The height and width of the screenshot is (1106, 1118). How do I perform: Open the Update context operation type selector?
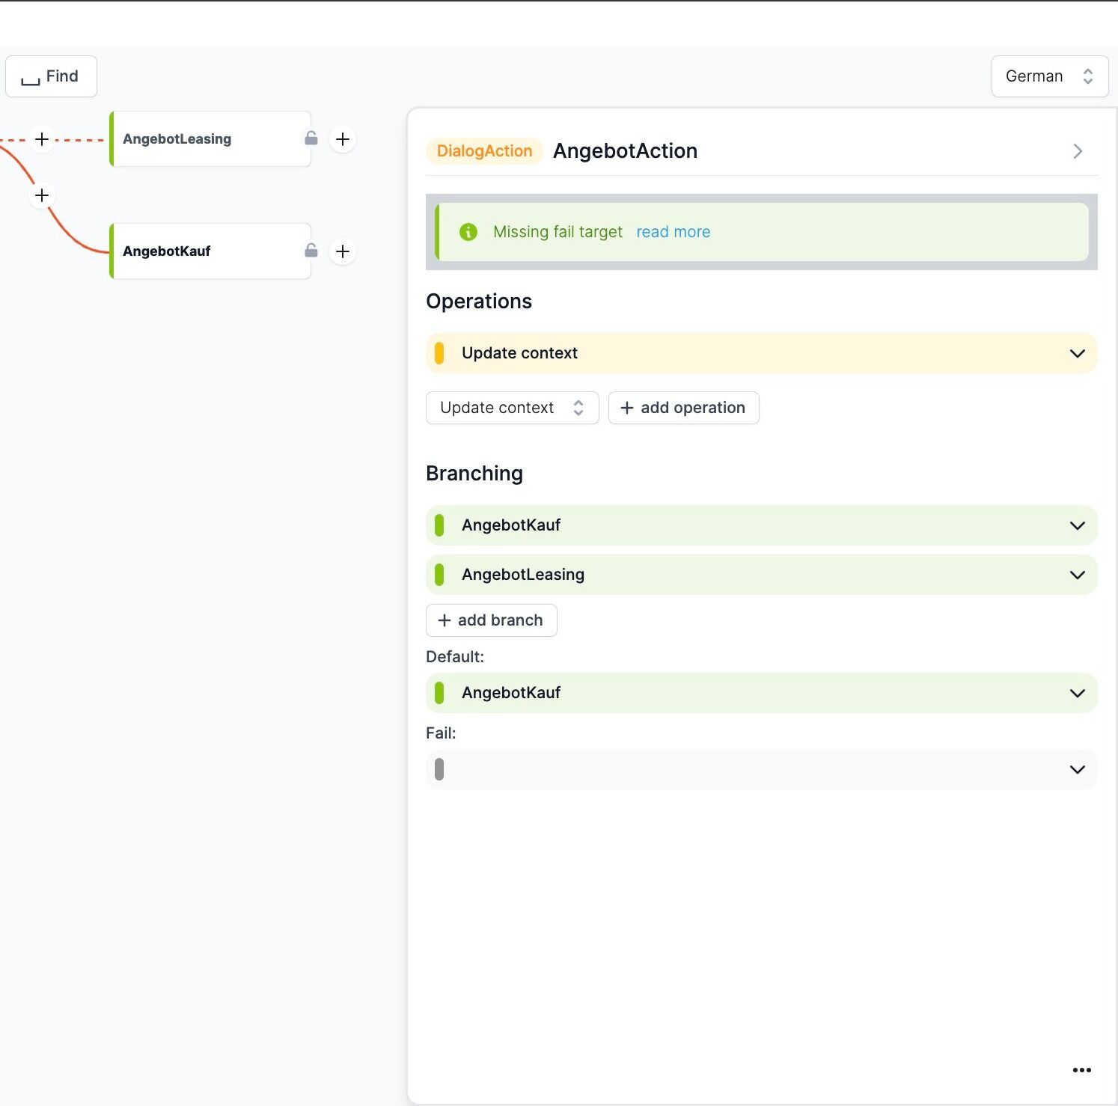513,408
